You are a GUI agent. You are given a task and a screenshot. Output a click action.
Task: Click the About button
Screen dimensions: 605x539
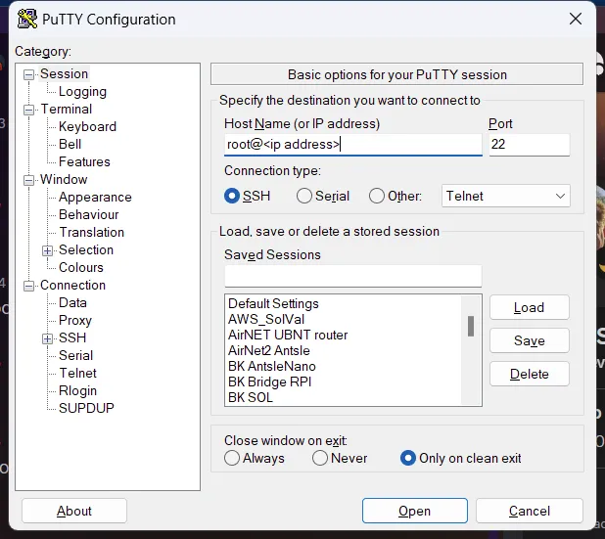(x=74, y=511)
